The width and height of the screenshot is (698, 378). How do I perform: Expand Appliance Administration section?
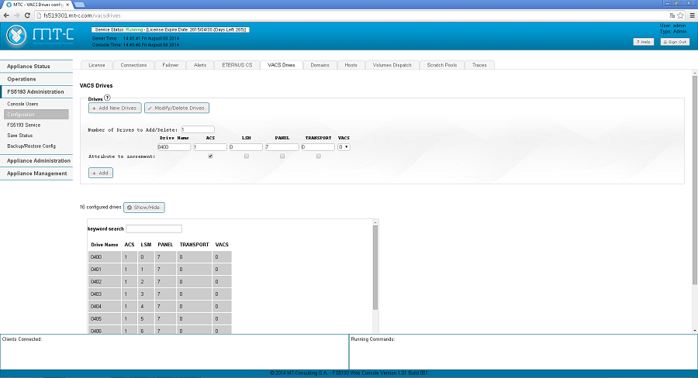click(36, 160)
